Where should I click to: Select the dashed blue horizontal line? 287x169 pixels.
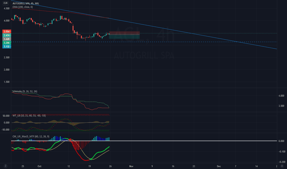point(144,42)
